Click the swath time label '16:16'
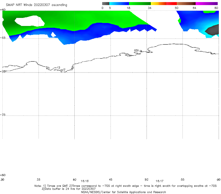Screen dimensions: 221x194 coord(85,181)
